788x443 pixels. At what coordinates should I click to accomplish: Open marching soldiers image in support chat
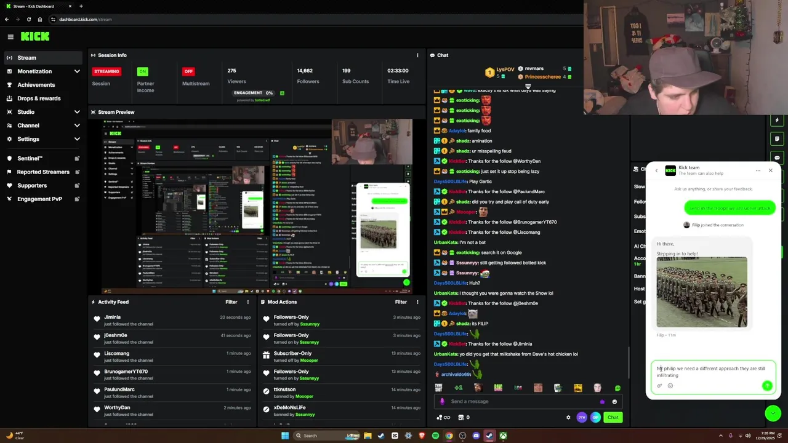click(x=702, y=292)
